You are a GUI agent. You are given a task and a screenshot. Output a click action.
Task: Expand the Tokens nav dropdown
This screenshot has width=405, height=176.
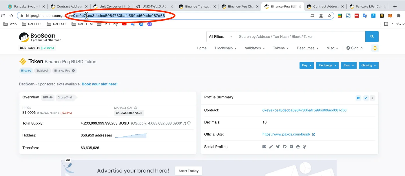point(281,48)
